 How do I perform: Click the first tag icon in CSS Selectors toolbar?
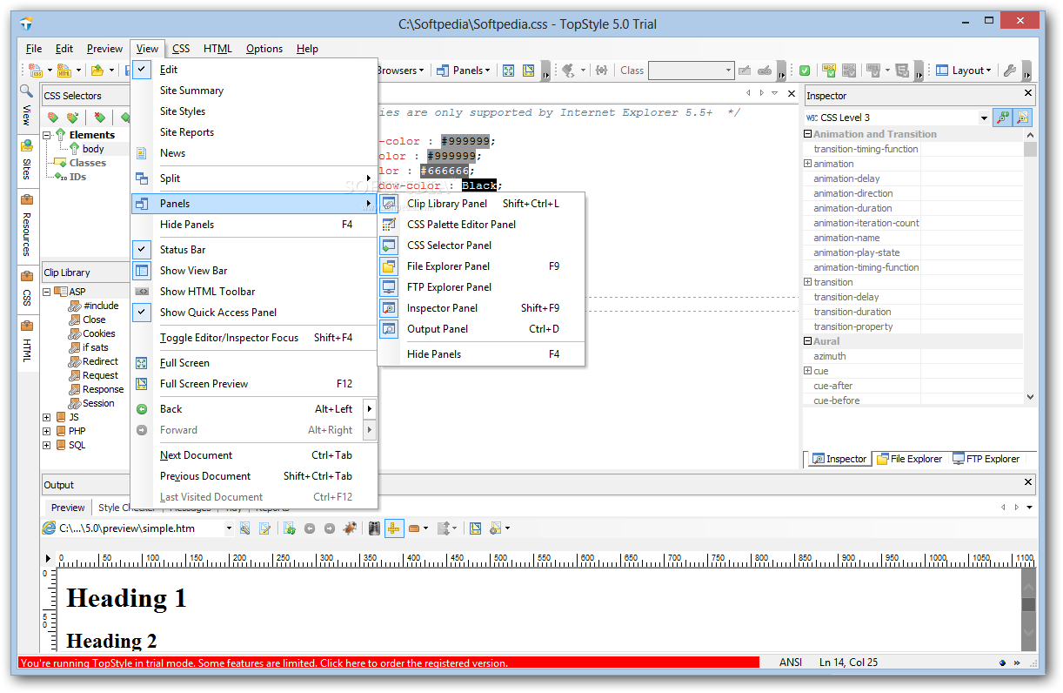(x=53, y=117)
